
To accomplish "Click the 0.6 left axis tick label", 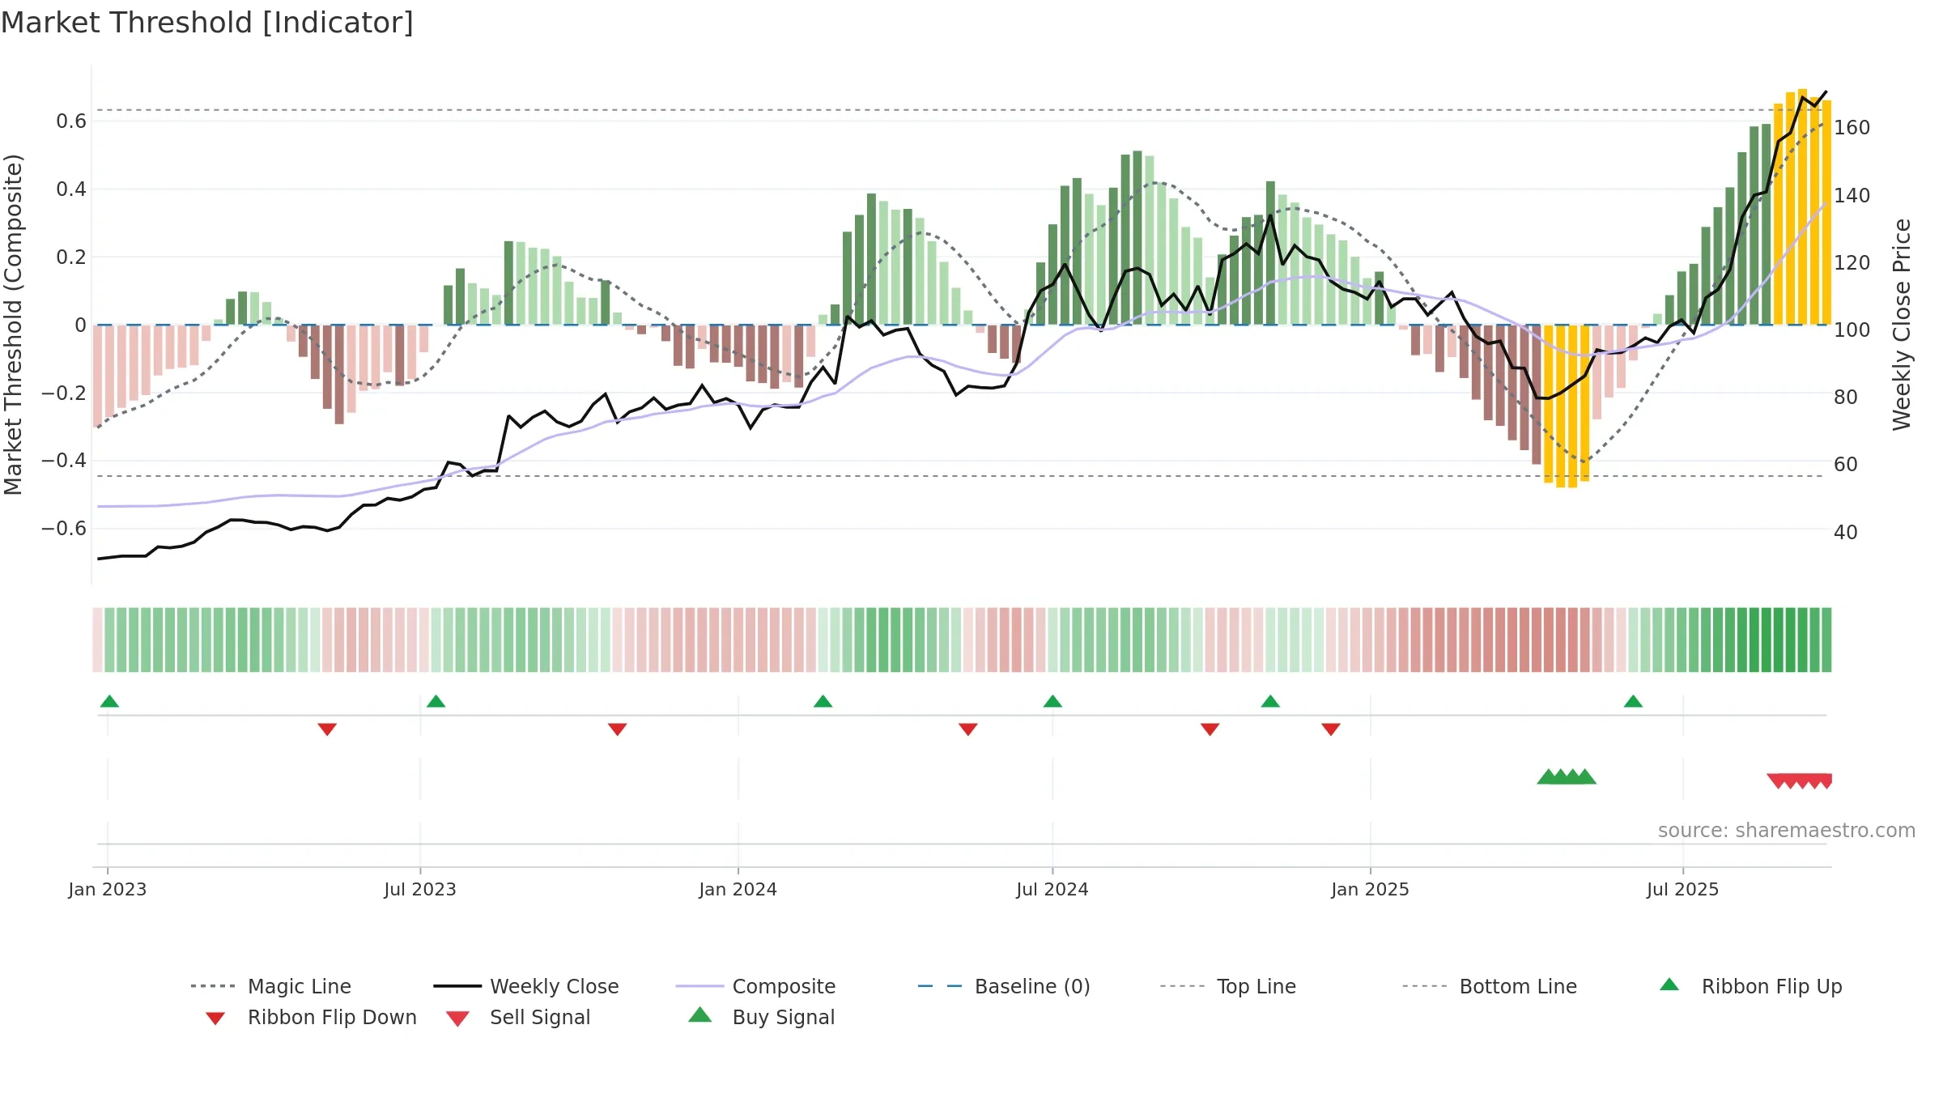I will (71, 121).
